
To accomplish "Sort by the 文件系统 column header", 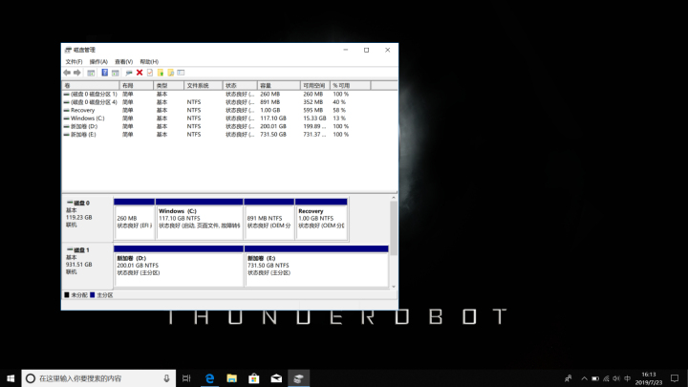I will click(204, 86).
